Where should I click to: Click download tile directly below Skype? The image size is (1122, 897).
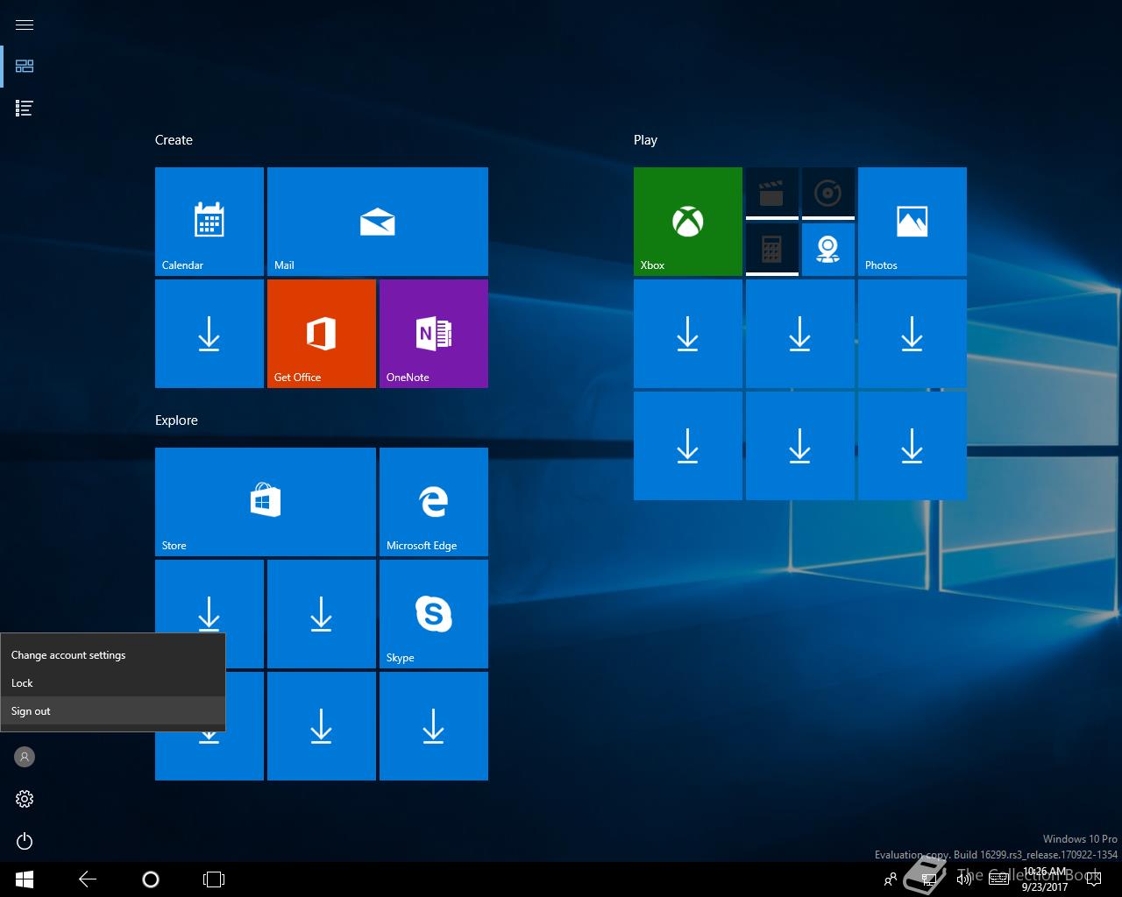434,726
